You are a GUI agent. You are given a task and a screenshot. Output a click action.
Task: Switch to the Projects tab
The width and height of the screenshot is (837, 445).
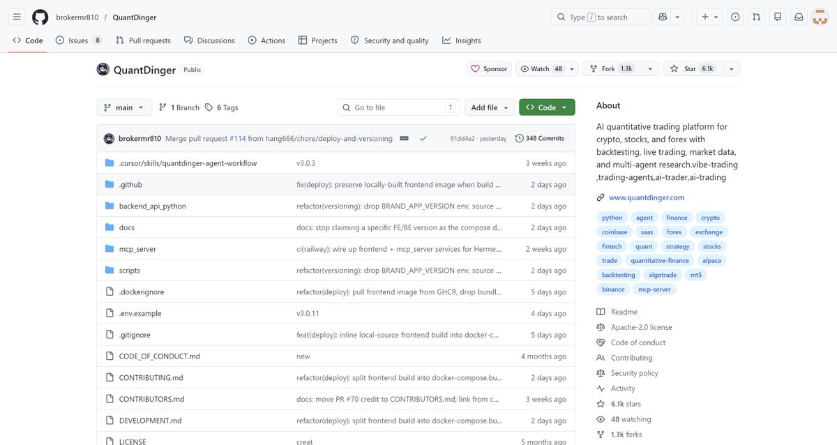tap(317, 40)
